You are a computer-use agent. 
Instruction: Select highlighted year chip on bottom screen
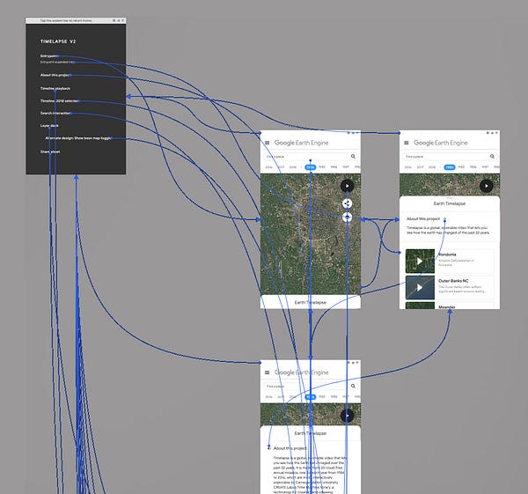point(310,397)
